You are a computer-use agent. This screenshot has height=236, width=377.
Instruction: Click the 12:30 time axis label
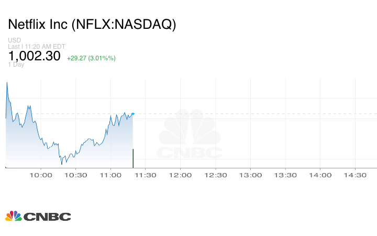pos(215,175)
